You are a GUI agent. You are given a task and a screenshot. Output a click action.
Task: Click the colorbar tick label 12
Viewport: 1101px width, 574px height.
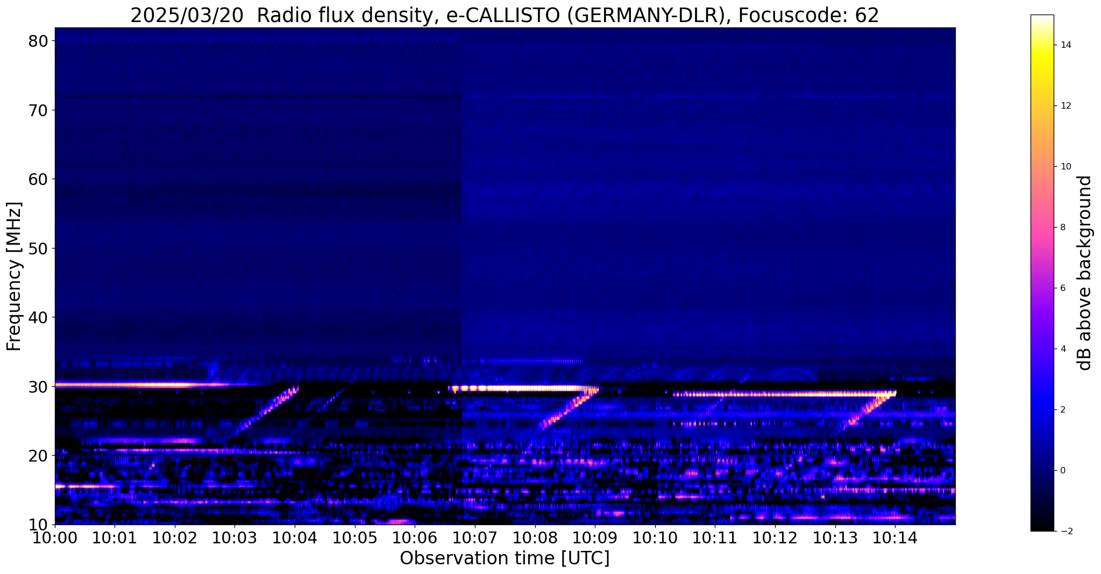[1066, 106]
